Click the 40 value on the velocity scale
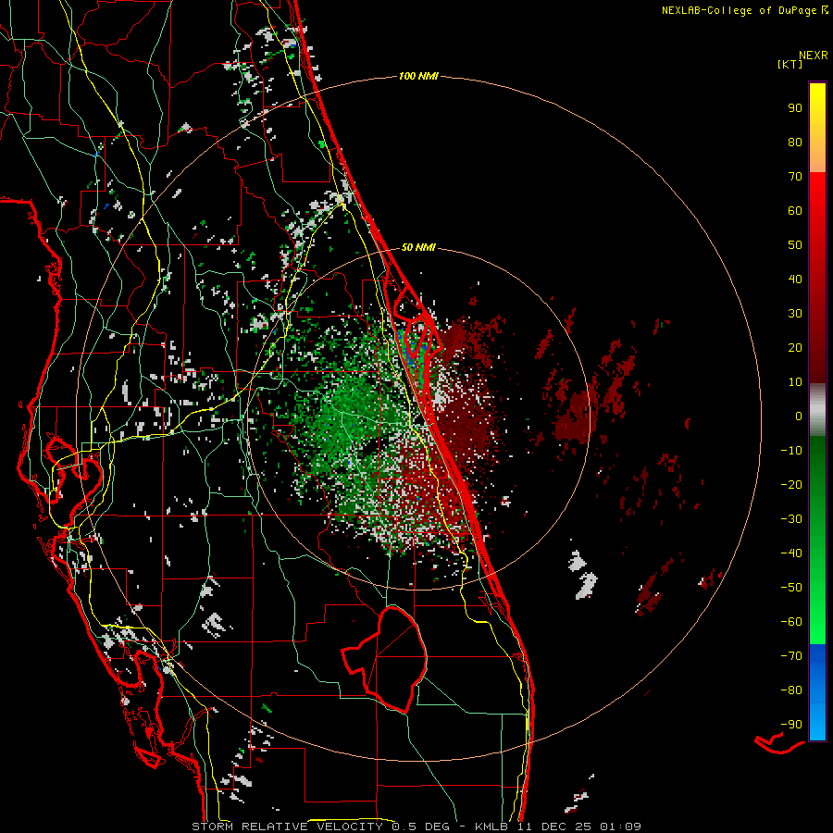Screen dimensions: 833x833 coord(795,279)
